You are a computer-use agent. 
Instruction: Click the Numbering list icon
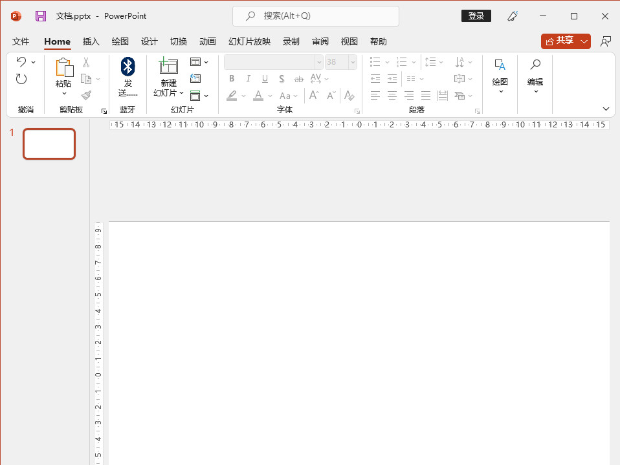coord(402,61)
